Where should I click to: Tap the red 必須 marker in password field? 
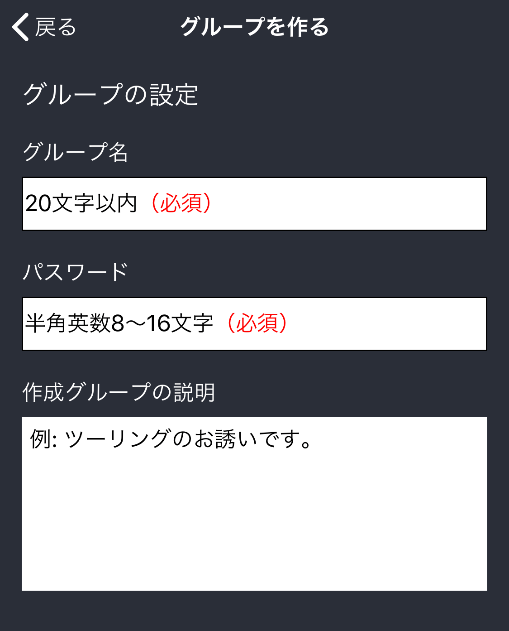(x=258, y=323)
